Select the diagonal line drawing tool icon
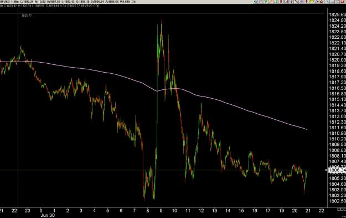 point(296,2)
